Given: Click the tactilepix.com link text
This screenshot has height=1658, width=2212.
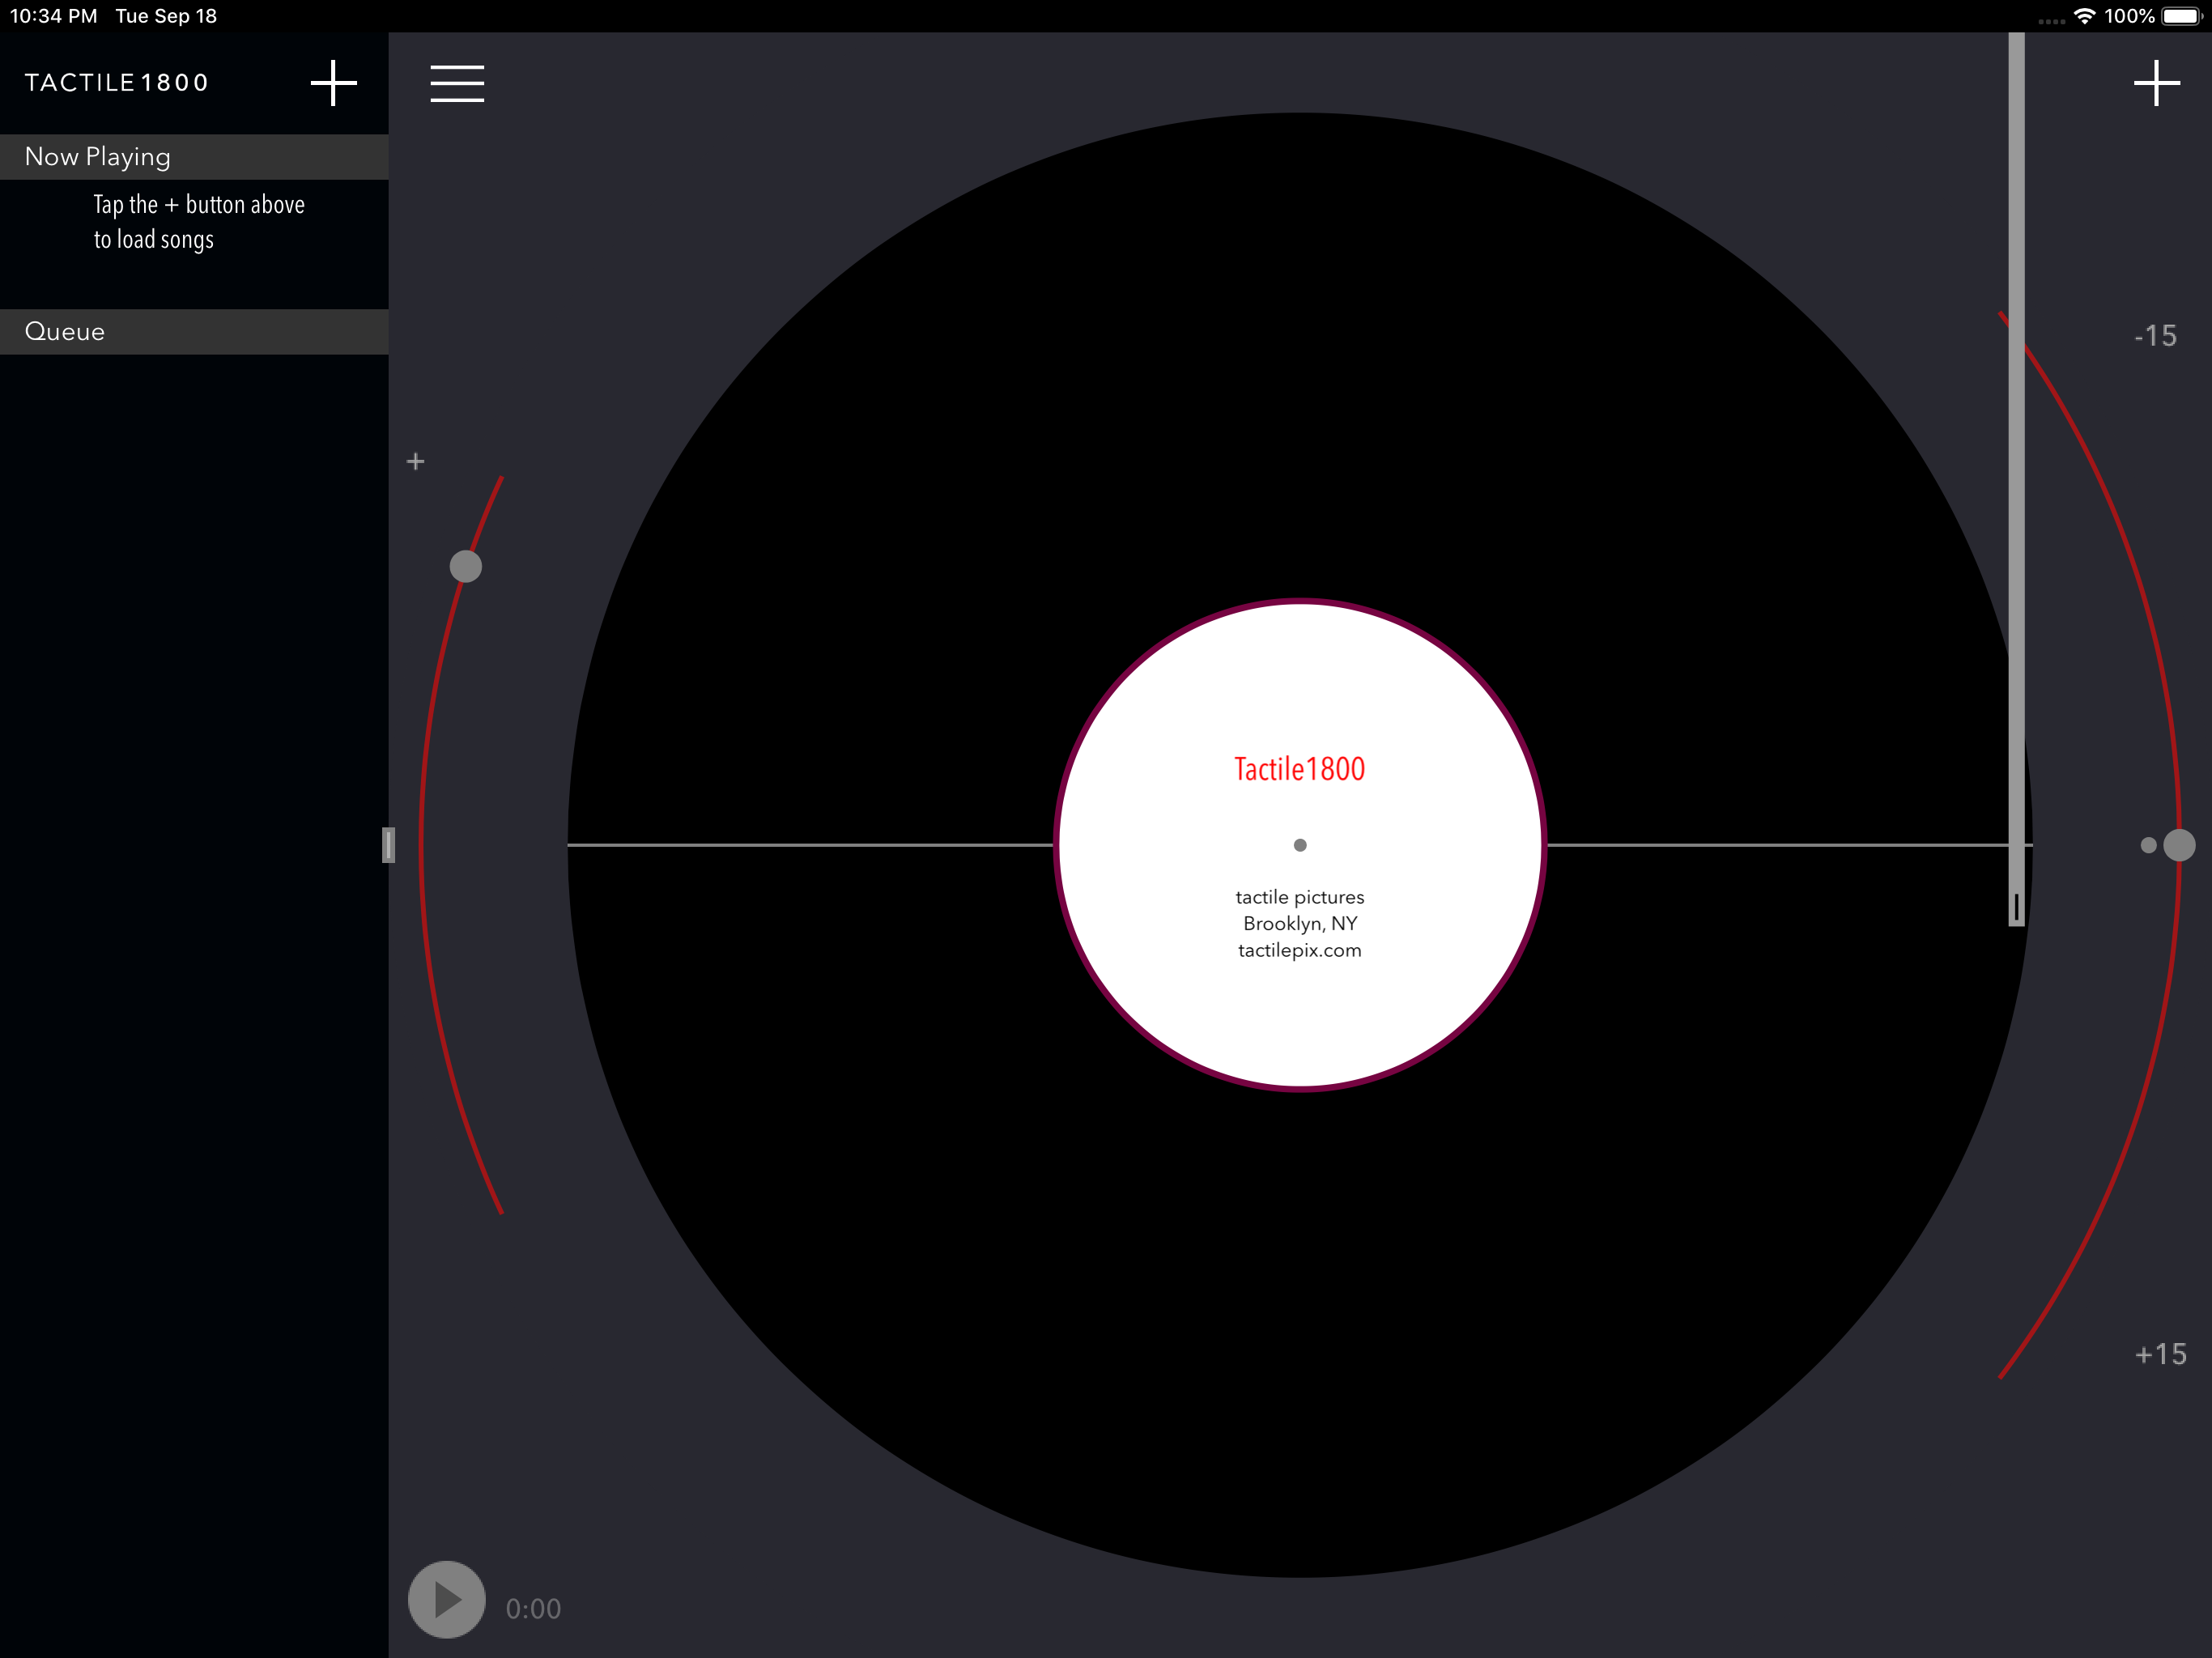Looking at the screenshot, I should (1299, 950).
